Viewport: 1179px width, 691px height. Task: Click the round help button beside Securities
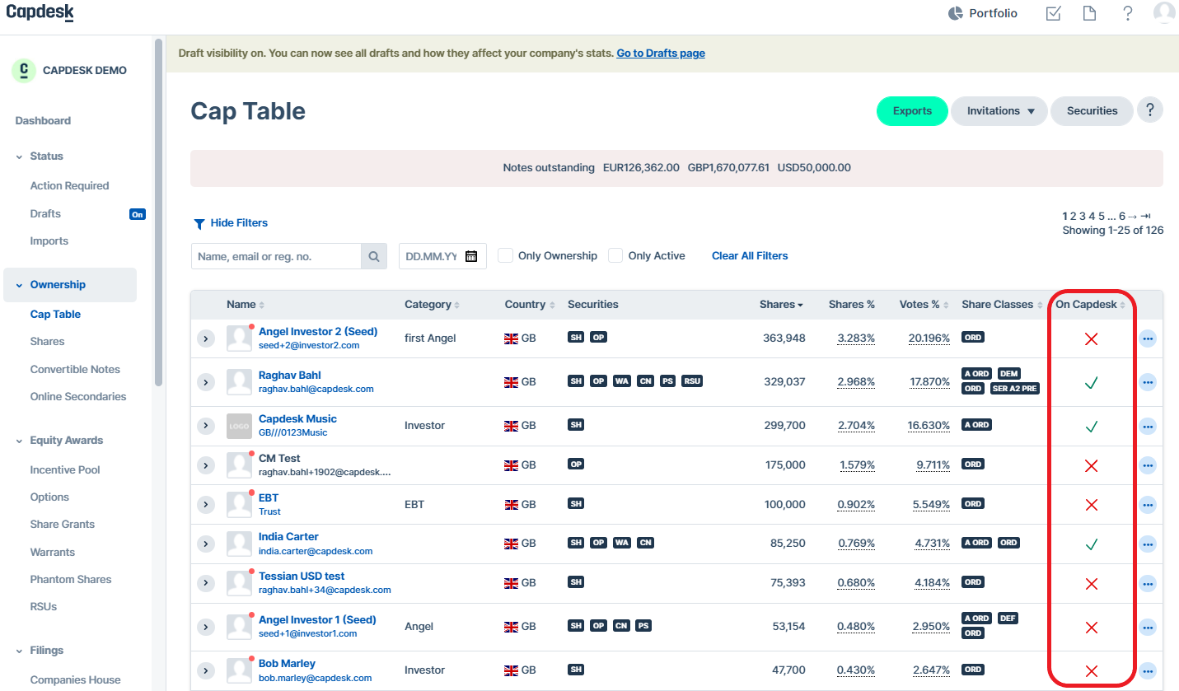coord(1150,110)
